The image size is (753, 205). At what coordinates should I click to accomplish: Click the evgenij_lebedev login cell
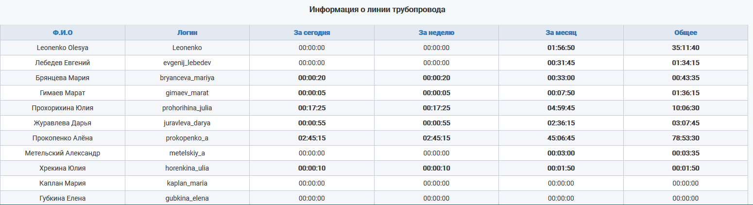click(x=187, y=63)
